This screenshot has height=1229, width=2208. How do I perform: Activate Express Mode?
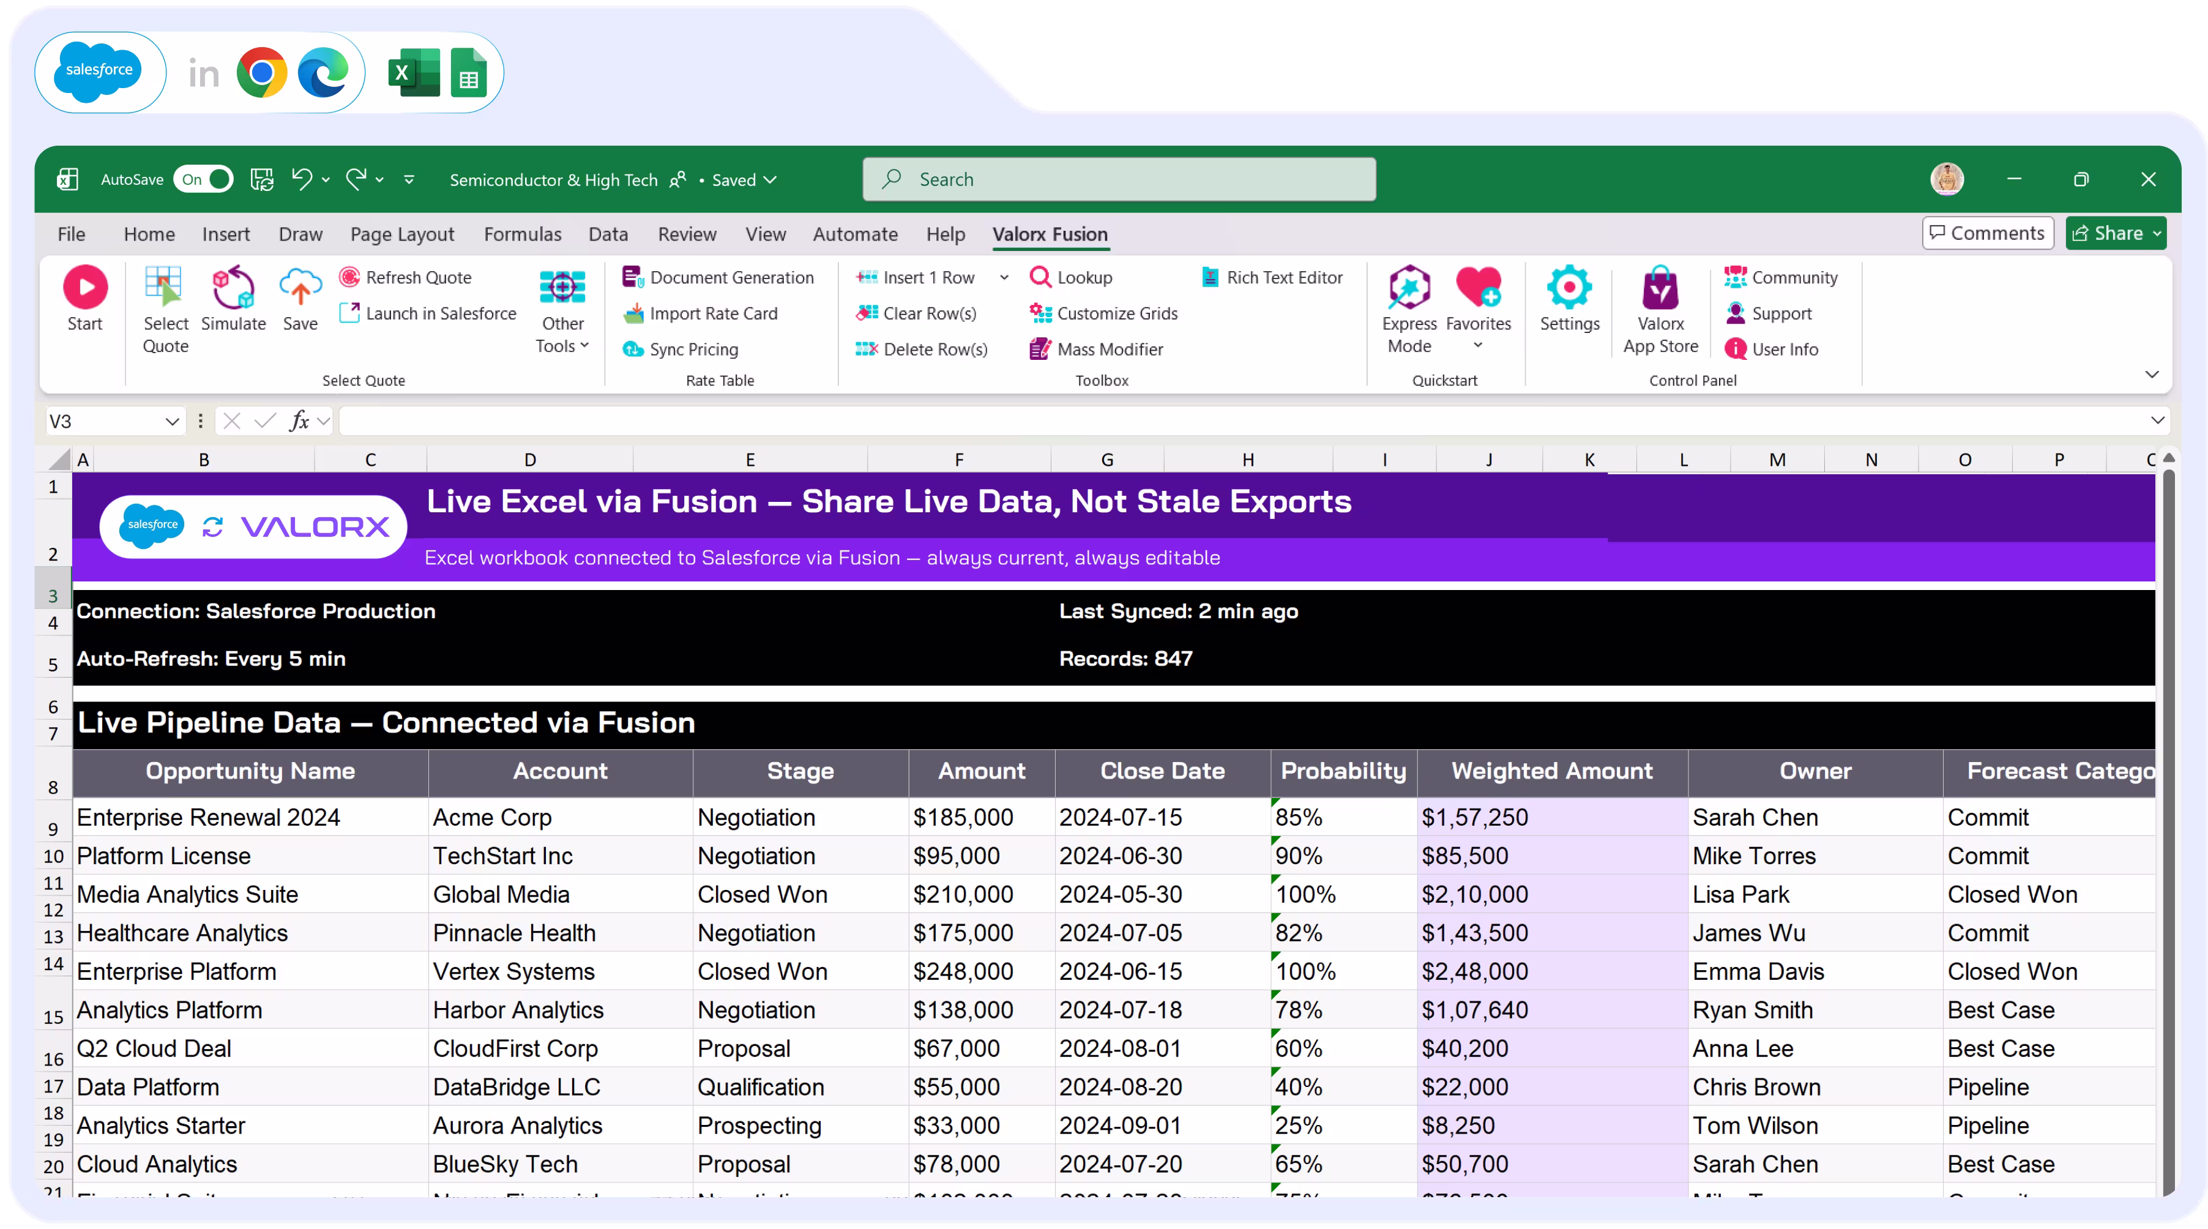tap(1409, 308)
